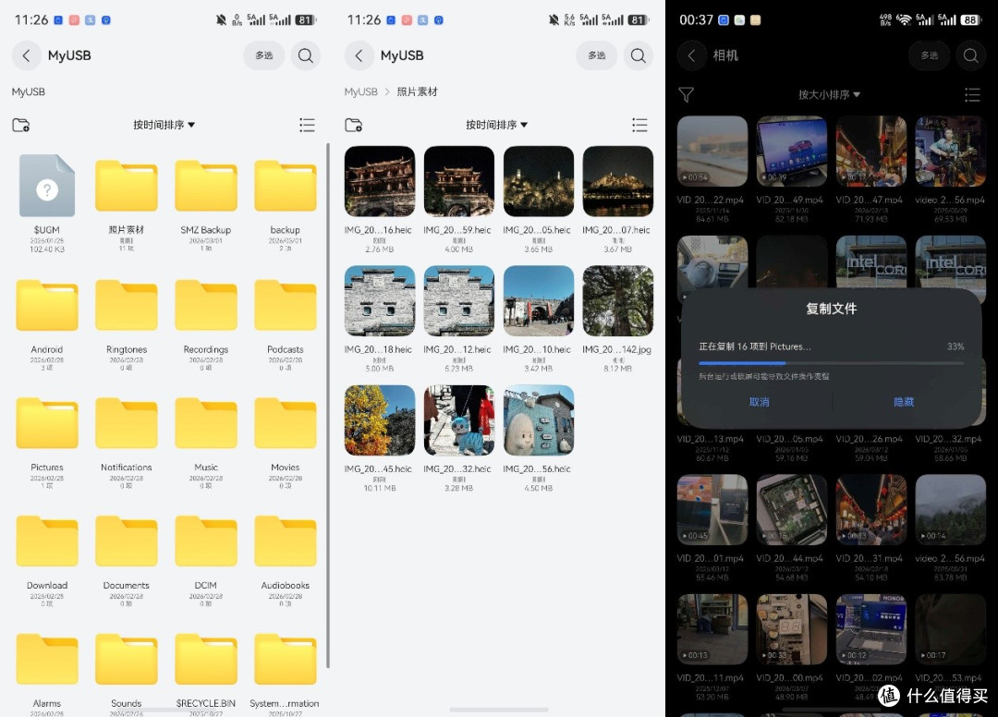
Task: Tap back arrow in 相机 screen
Action: [x=692, y=55]
